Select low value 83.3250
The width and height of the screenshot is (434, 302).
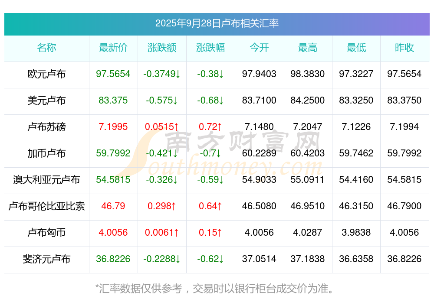(x=356, y=100)
